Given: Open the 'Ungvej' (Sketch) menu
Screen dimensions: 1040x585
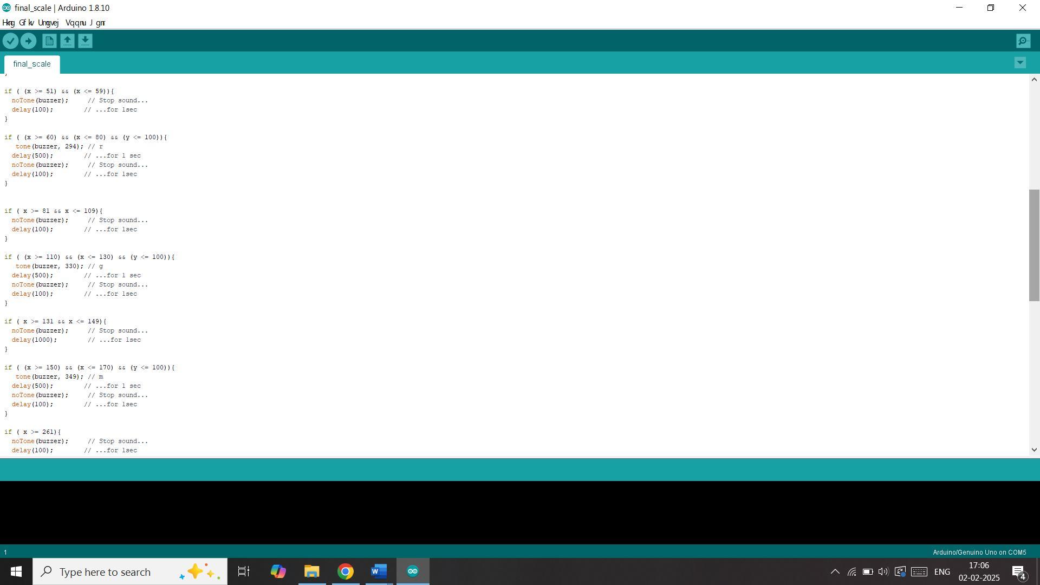Looking at the screenshot, I should coord(48,23).
